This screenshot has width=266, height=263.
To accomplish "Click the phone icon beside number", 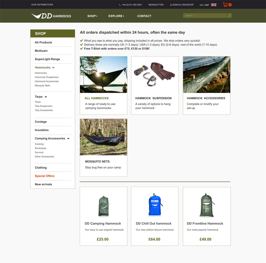I will coord(120,5).
